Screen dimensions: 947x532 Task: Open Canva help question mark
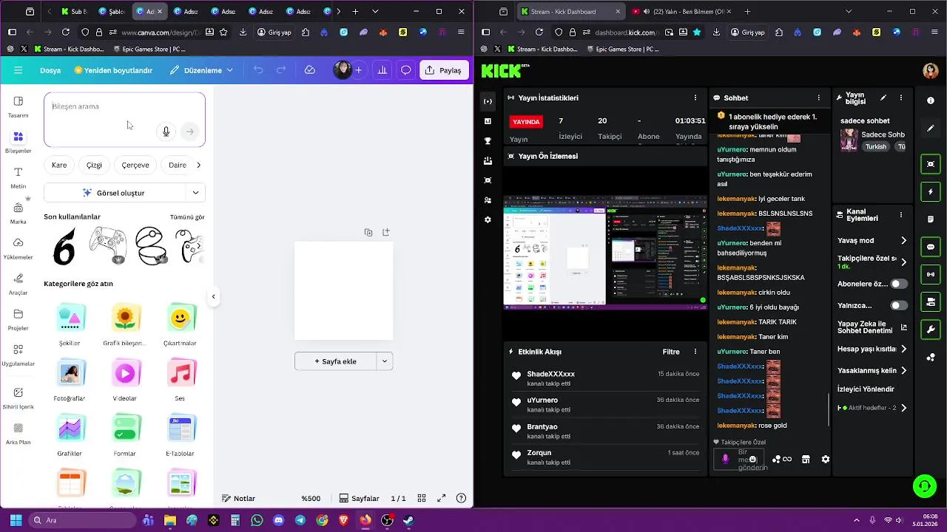[x=462, y=498]
